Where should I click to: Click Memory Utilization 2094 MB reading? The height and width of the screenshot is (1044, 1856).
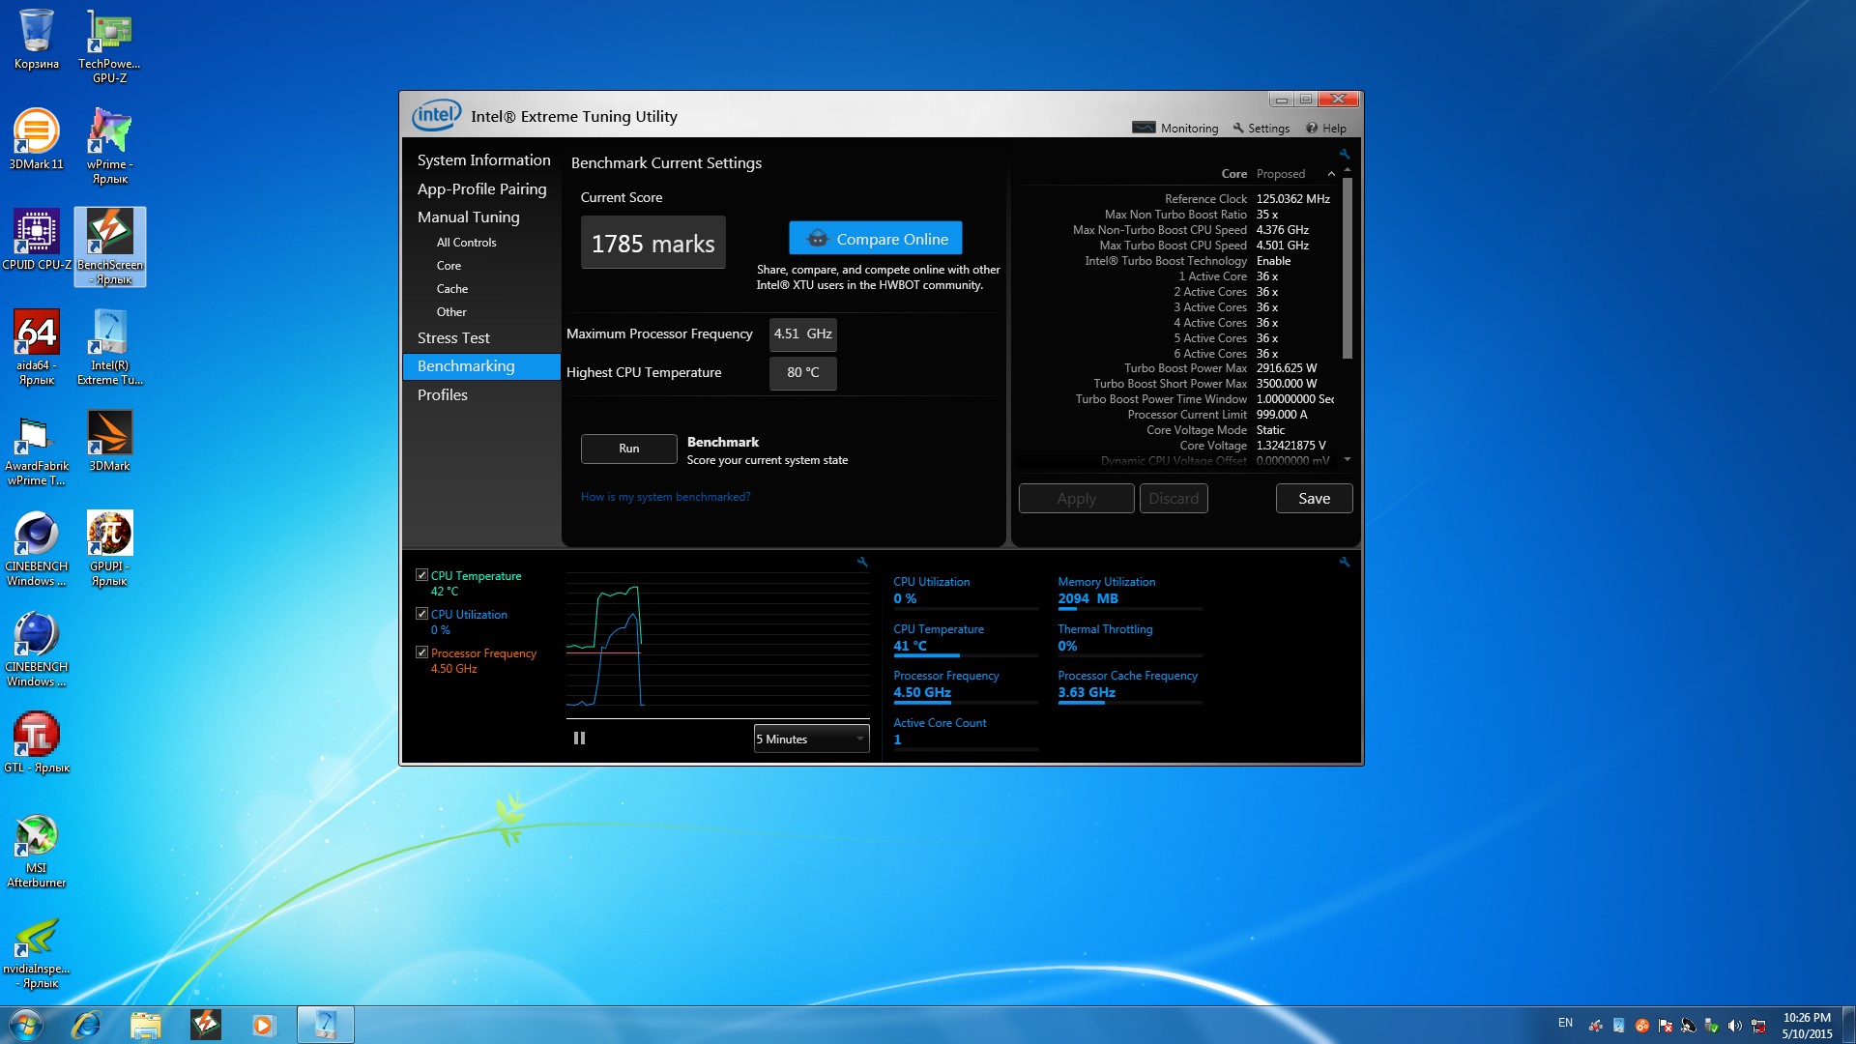1087,598
